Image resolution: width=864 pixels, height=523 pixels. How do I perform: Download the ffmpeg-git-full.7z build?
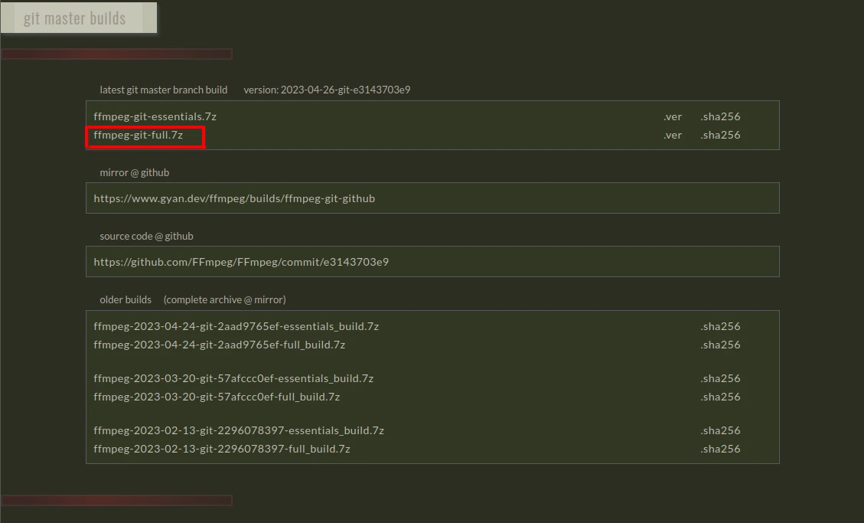pyautogui.click(x=136, y=135)
